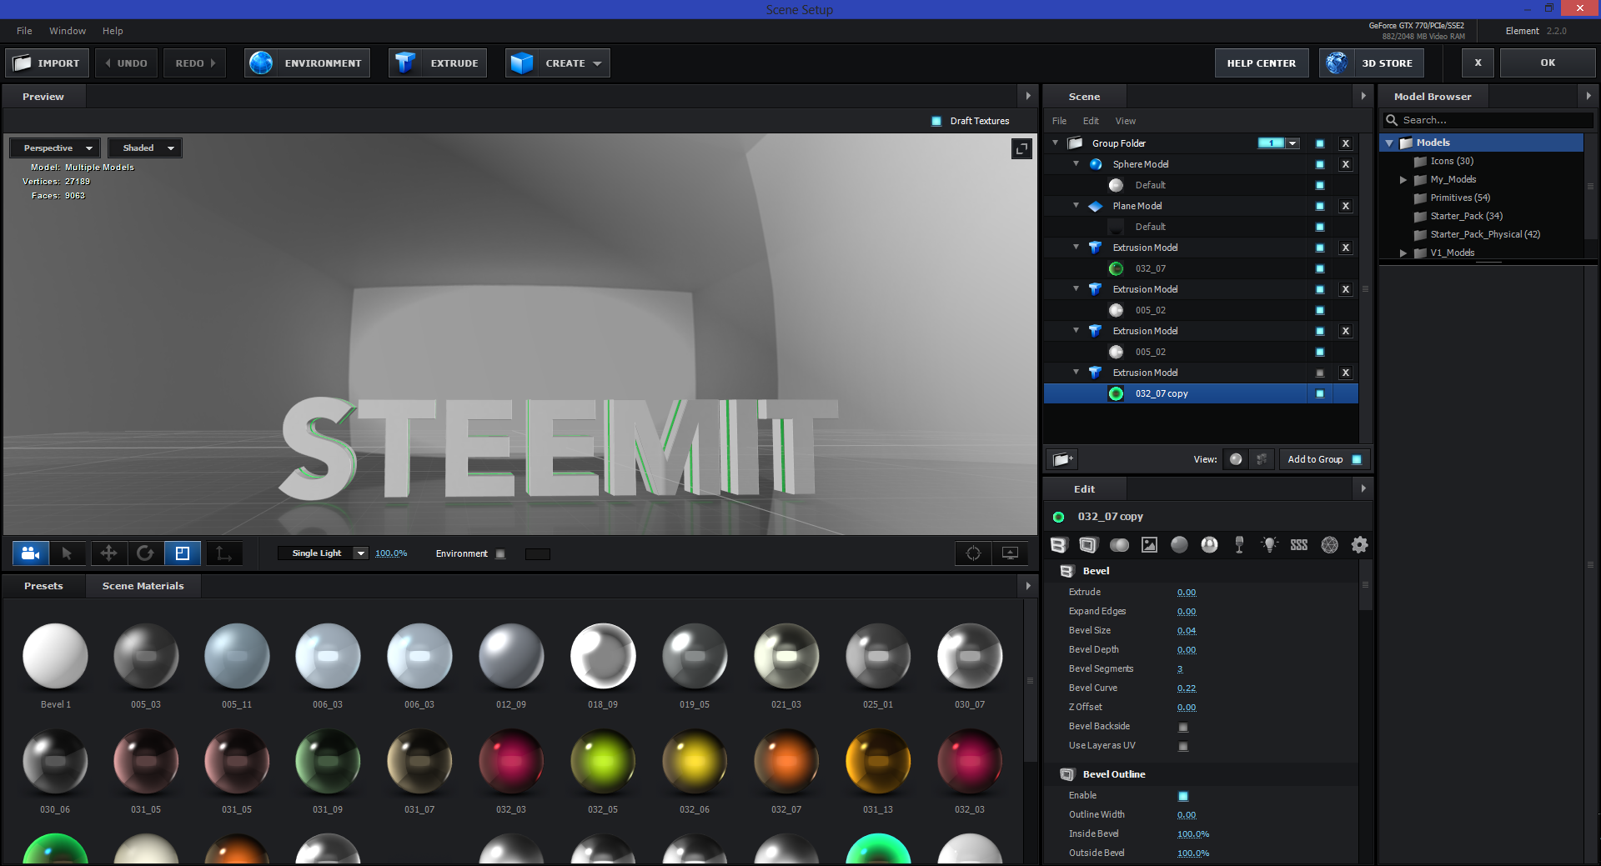
Task: Check the Bevel Backside option
Action: coord(1183,727)
